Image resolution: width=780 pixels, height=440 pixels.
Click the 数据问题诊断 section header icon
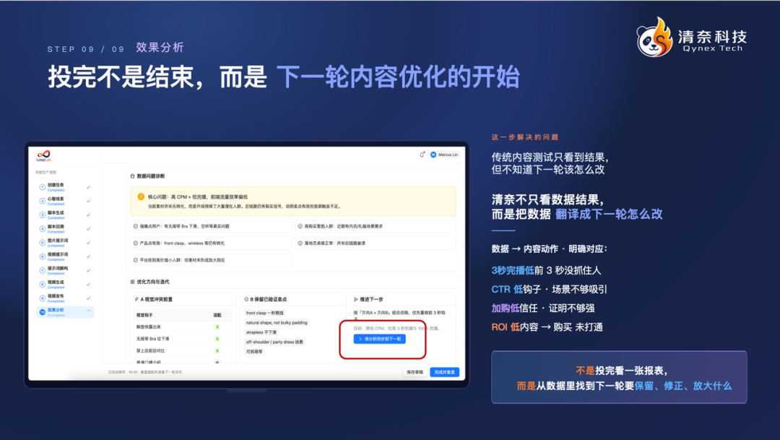[x=132, y=176]
